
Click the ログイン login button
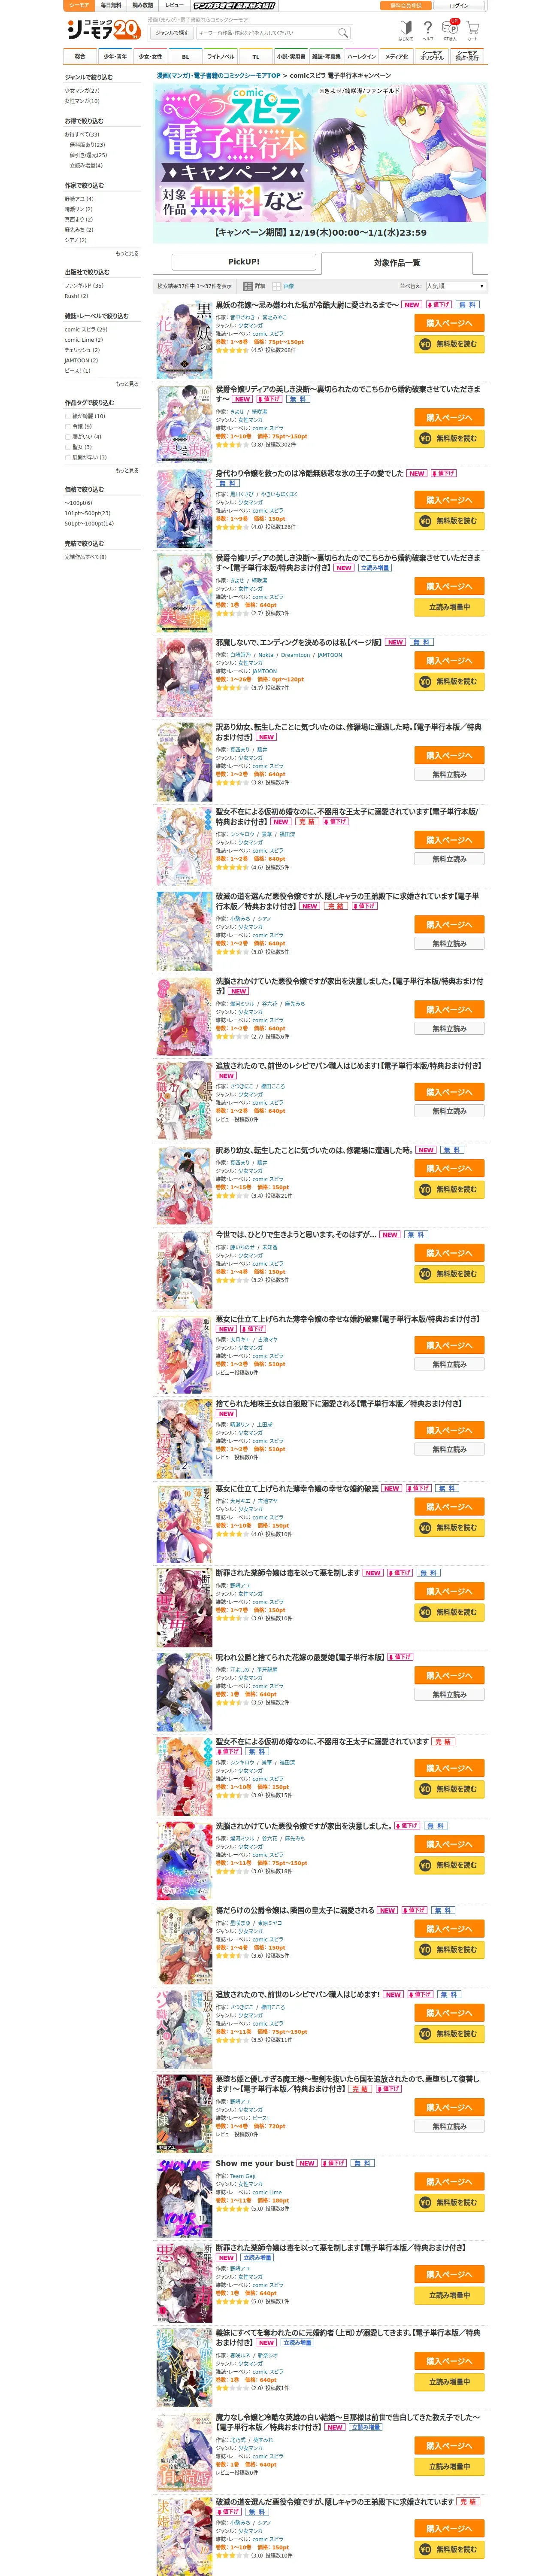tap(458, 6)
